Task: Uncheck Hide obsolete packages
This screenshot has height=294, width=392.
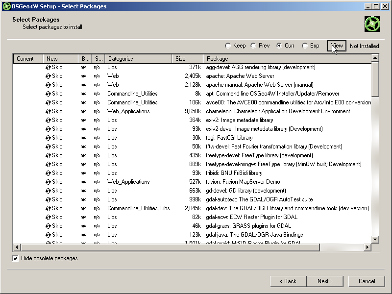Action: tap(15, 258)
